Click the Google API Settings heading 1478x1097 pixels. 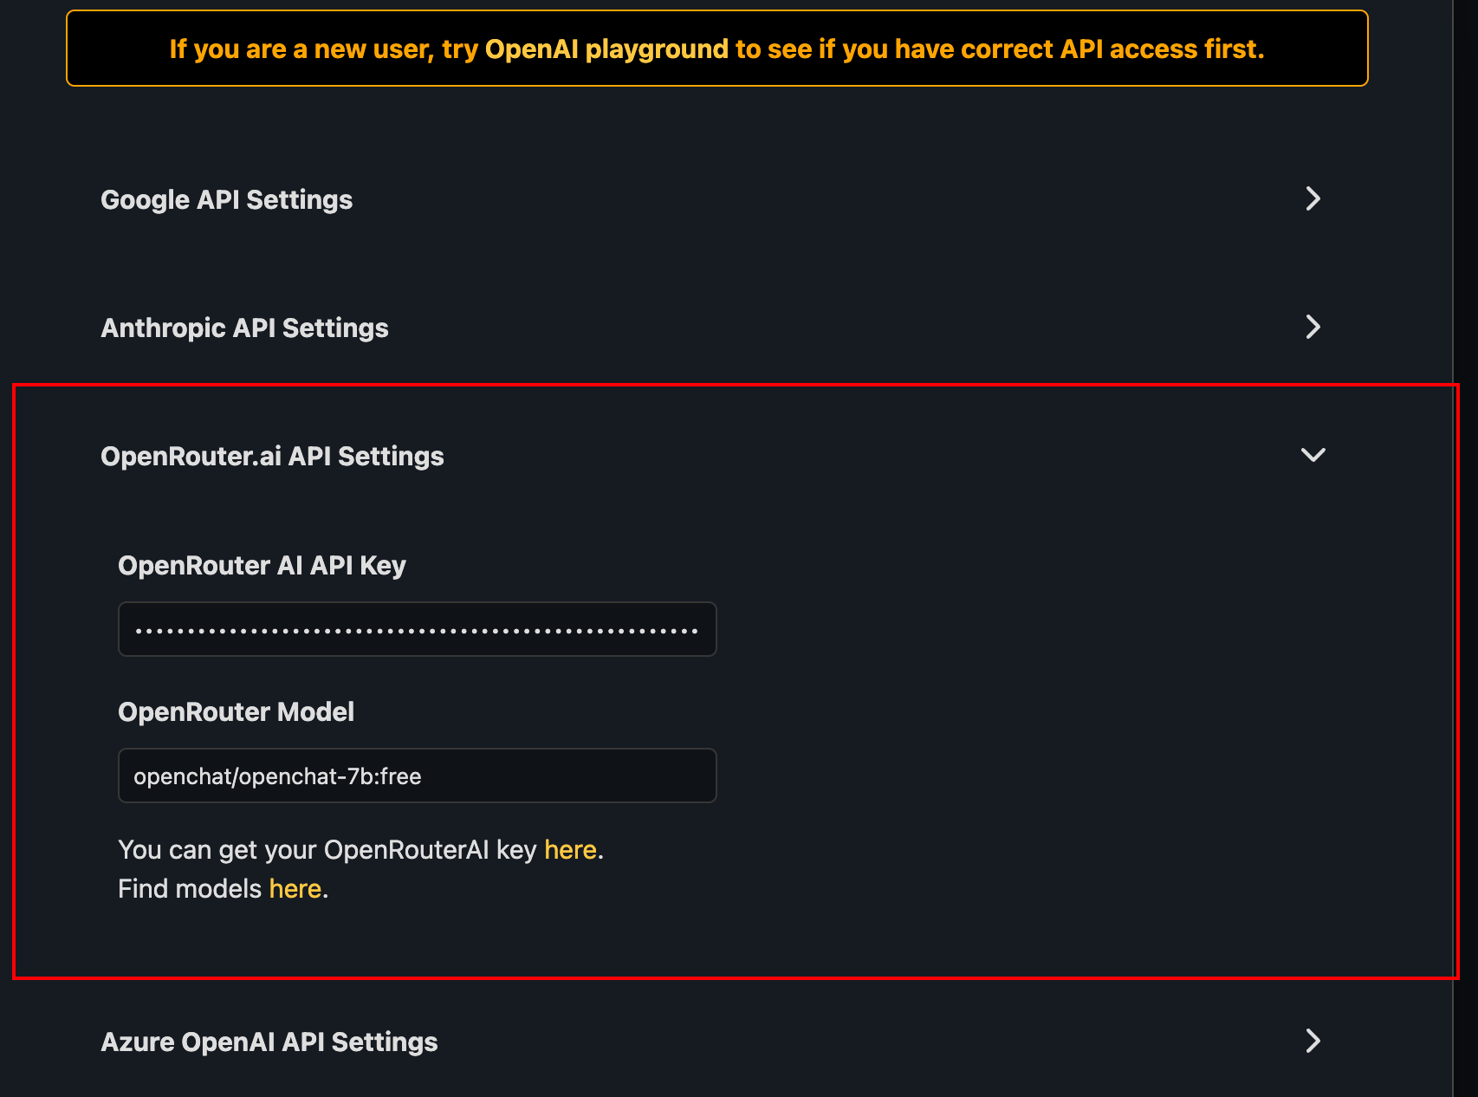coord(227,200)
